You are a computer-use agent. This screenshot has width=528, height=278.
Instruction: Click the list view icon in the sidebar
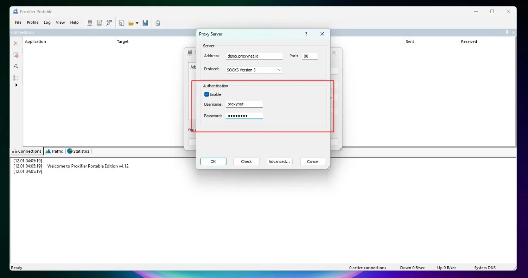[16, 78]
